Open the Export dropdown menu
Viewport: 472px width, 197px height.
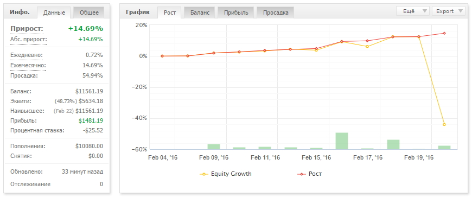pos(449,11)
